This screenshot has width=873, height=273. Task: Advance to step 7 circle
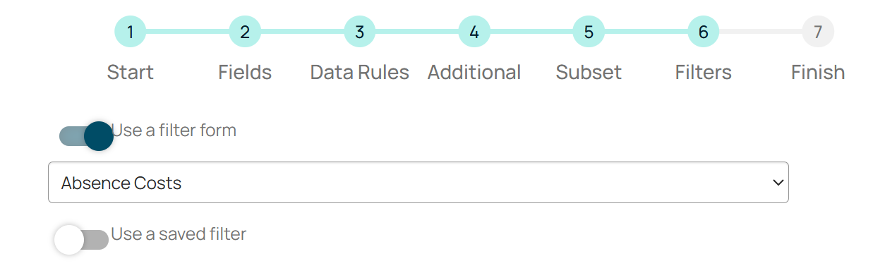point(818,32)
